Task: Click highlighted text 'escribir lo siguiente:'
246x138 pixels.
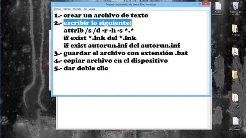Action: pos(97,23)
